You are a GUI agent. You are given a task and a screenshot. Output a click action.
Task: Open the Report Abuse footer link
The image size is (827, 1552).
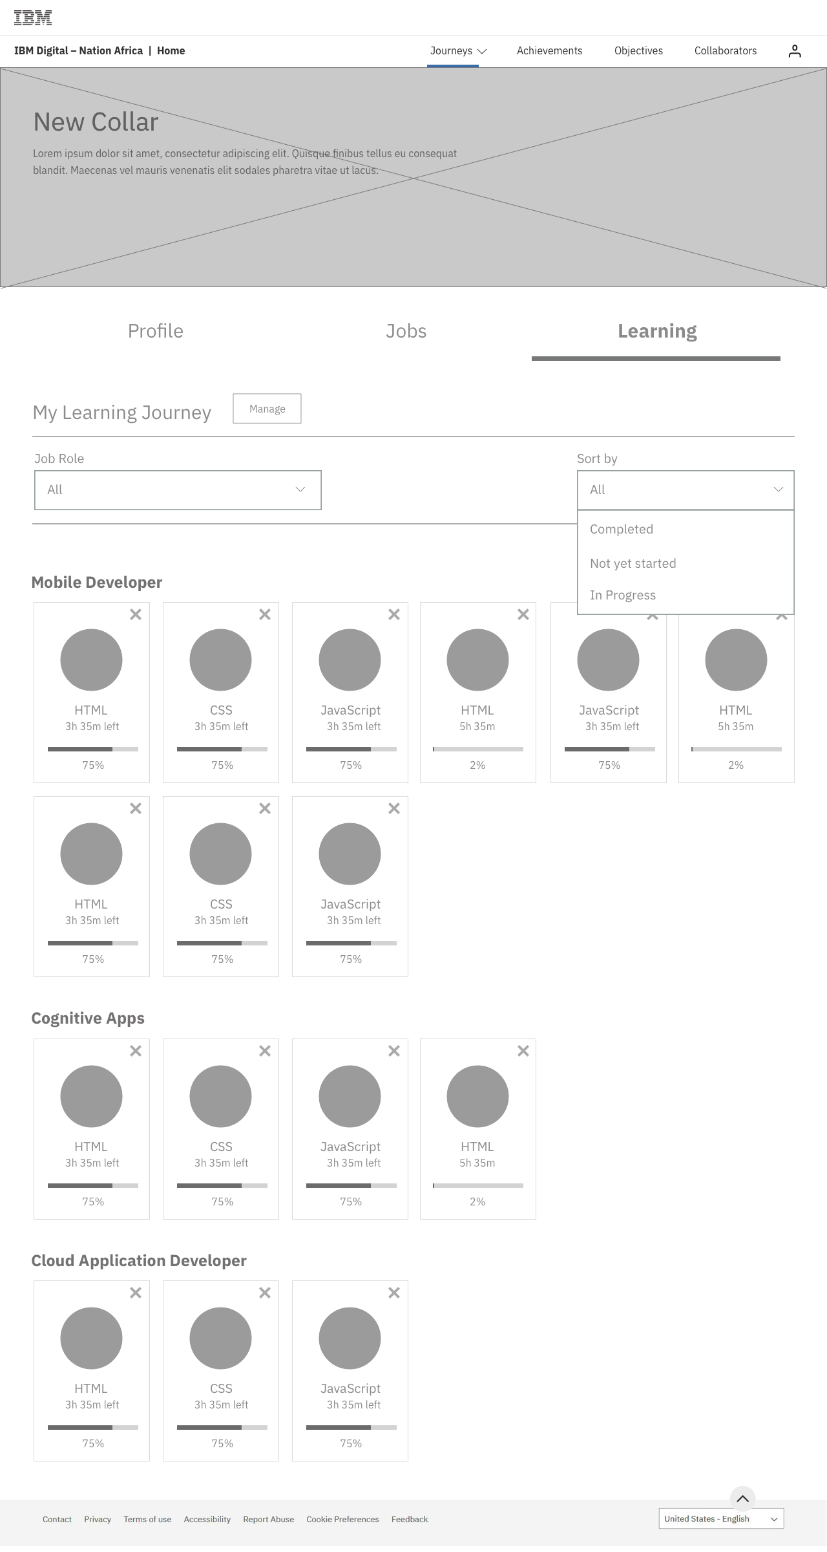point(268,1519)
